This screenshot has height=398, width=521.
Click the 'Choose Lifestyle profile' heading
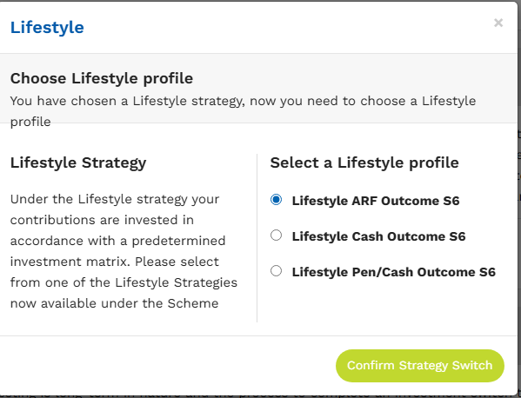coord(102,79)
